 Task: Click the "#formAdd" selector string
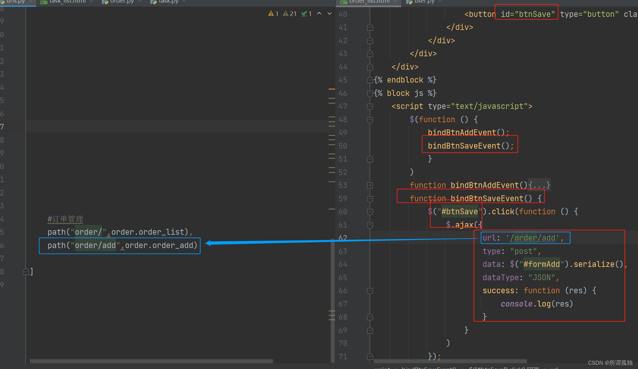541,264
